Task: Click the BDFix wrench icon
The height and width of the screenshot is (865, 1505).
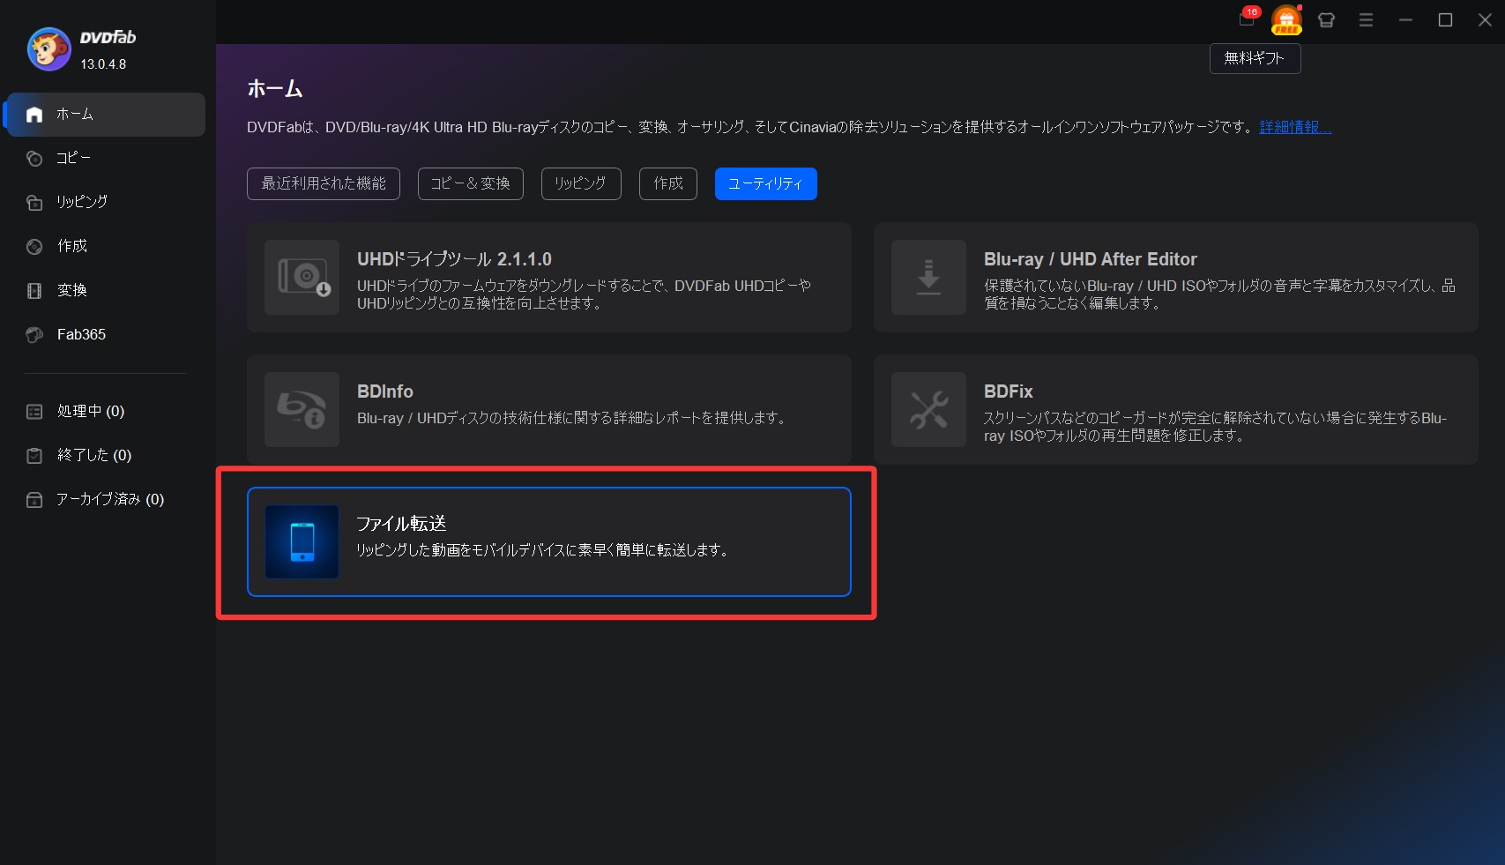Action: (928, 409)
